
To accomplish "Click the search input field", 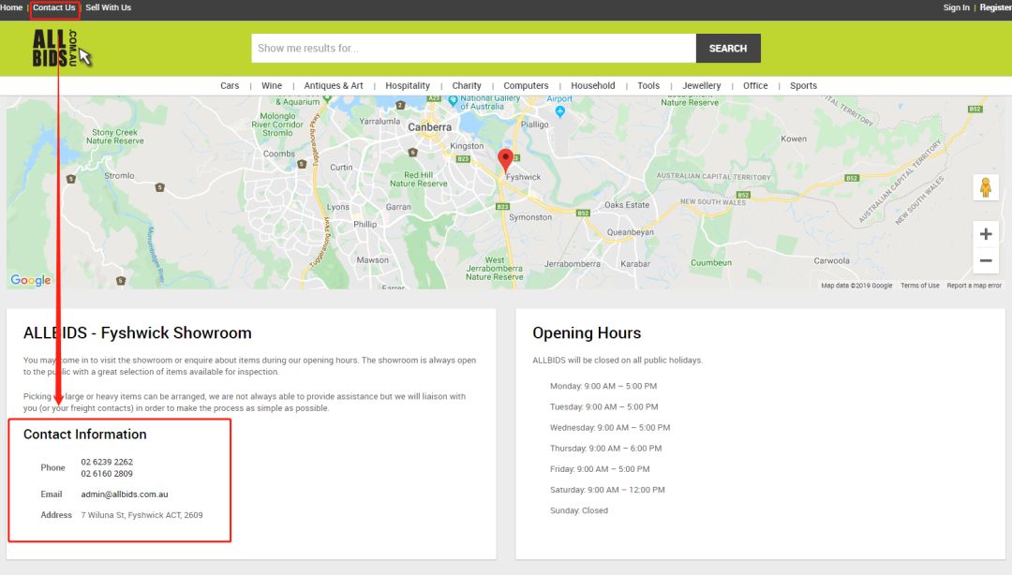I will pos(474,49).
